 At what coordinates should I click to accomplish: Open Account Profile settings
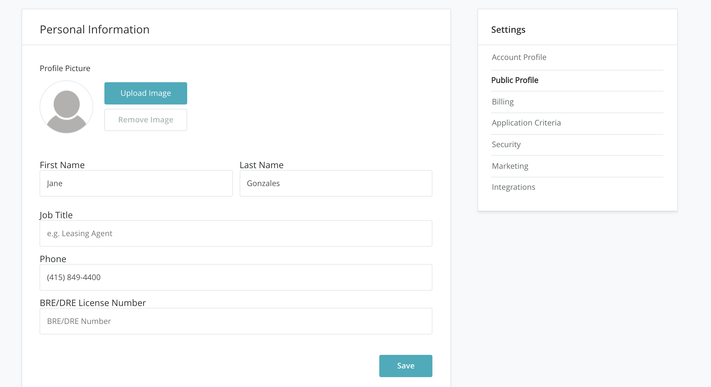tap(519, 57)
